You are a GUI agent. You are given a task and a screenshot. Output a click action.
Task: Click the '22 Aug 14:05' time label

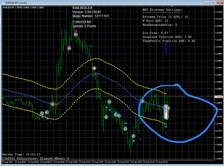(136, 162)
